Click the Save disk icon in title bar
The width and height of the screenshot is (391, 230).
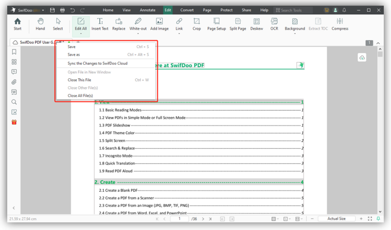click(x=52, y=10)
